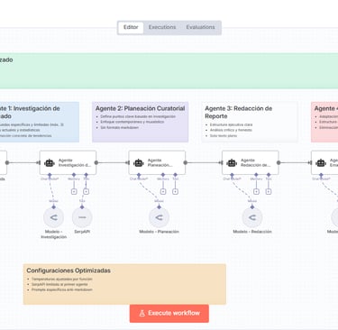
Task: Select the Agente Redacción node label
Action: click(256, 162)
